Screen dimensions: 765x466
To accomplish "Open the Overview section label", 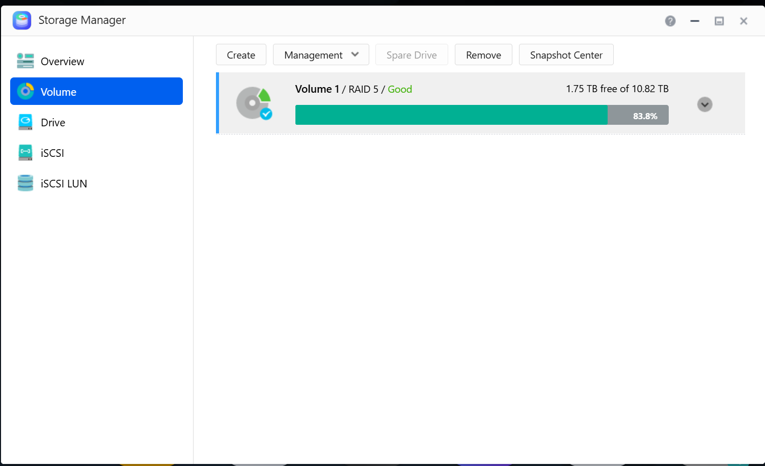I will pos(63,62).
